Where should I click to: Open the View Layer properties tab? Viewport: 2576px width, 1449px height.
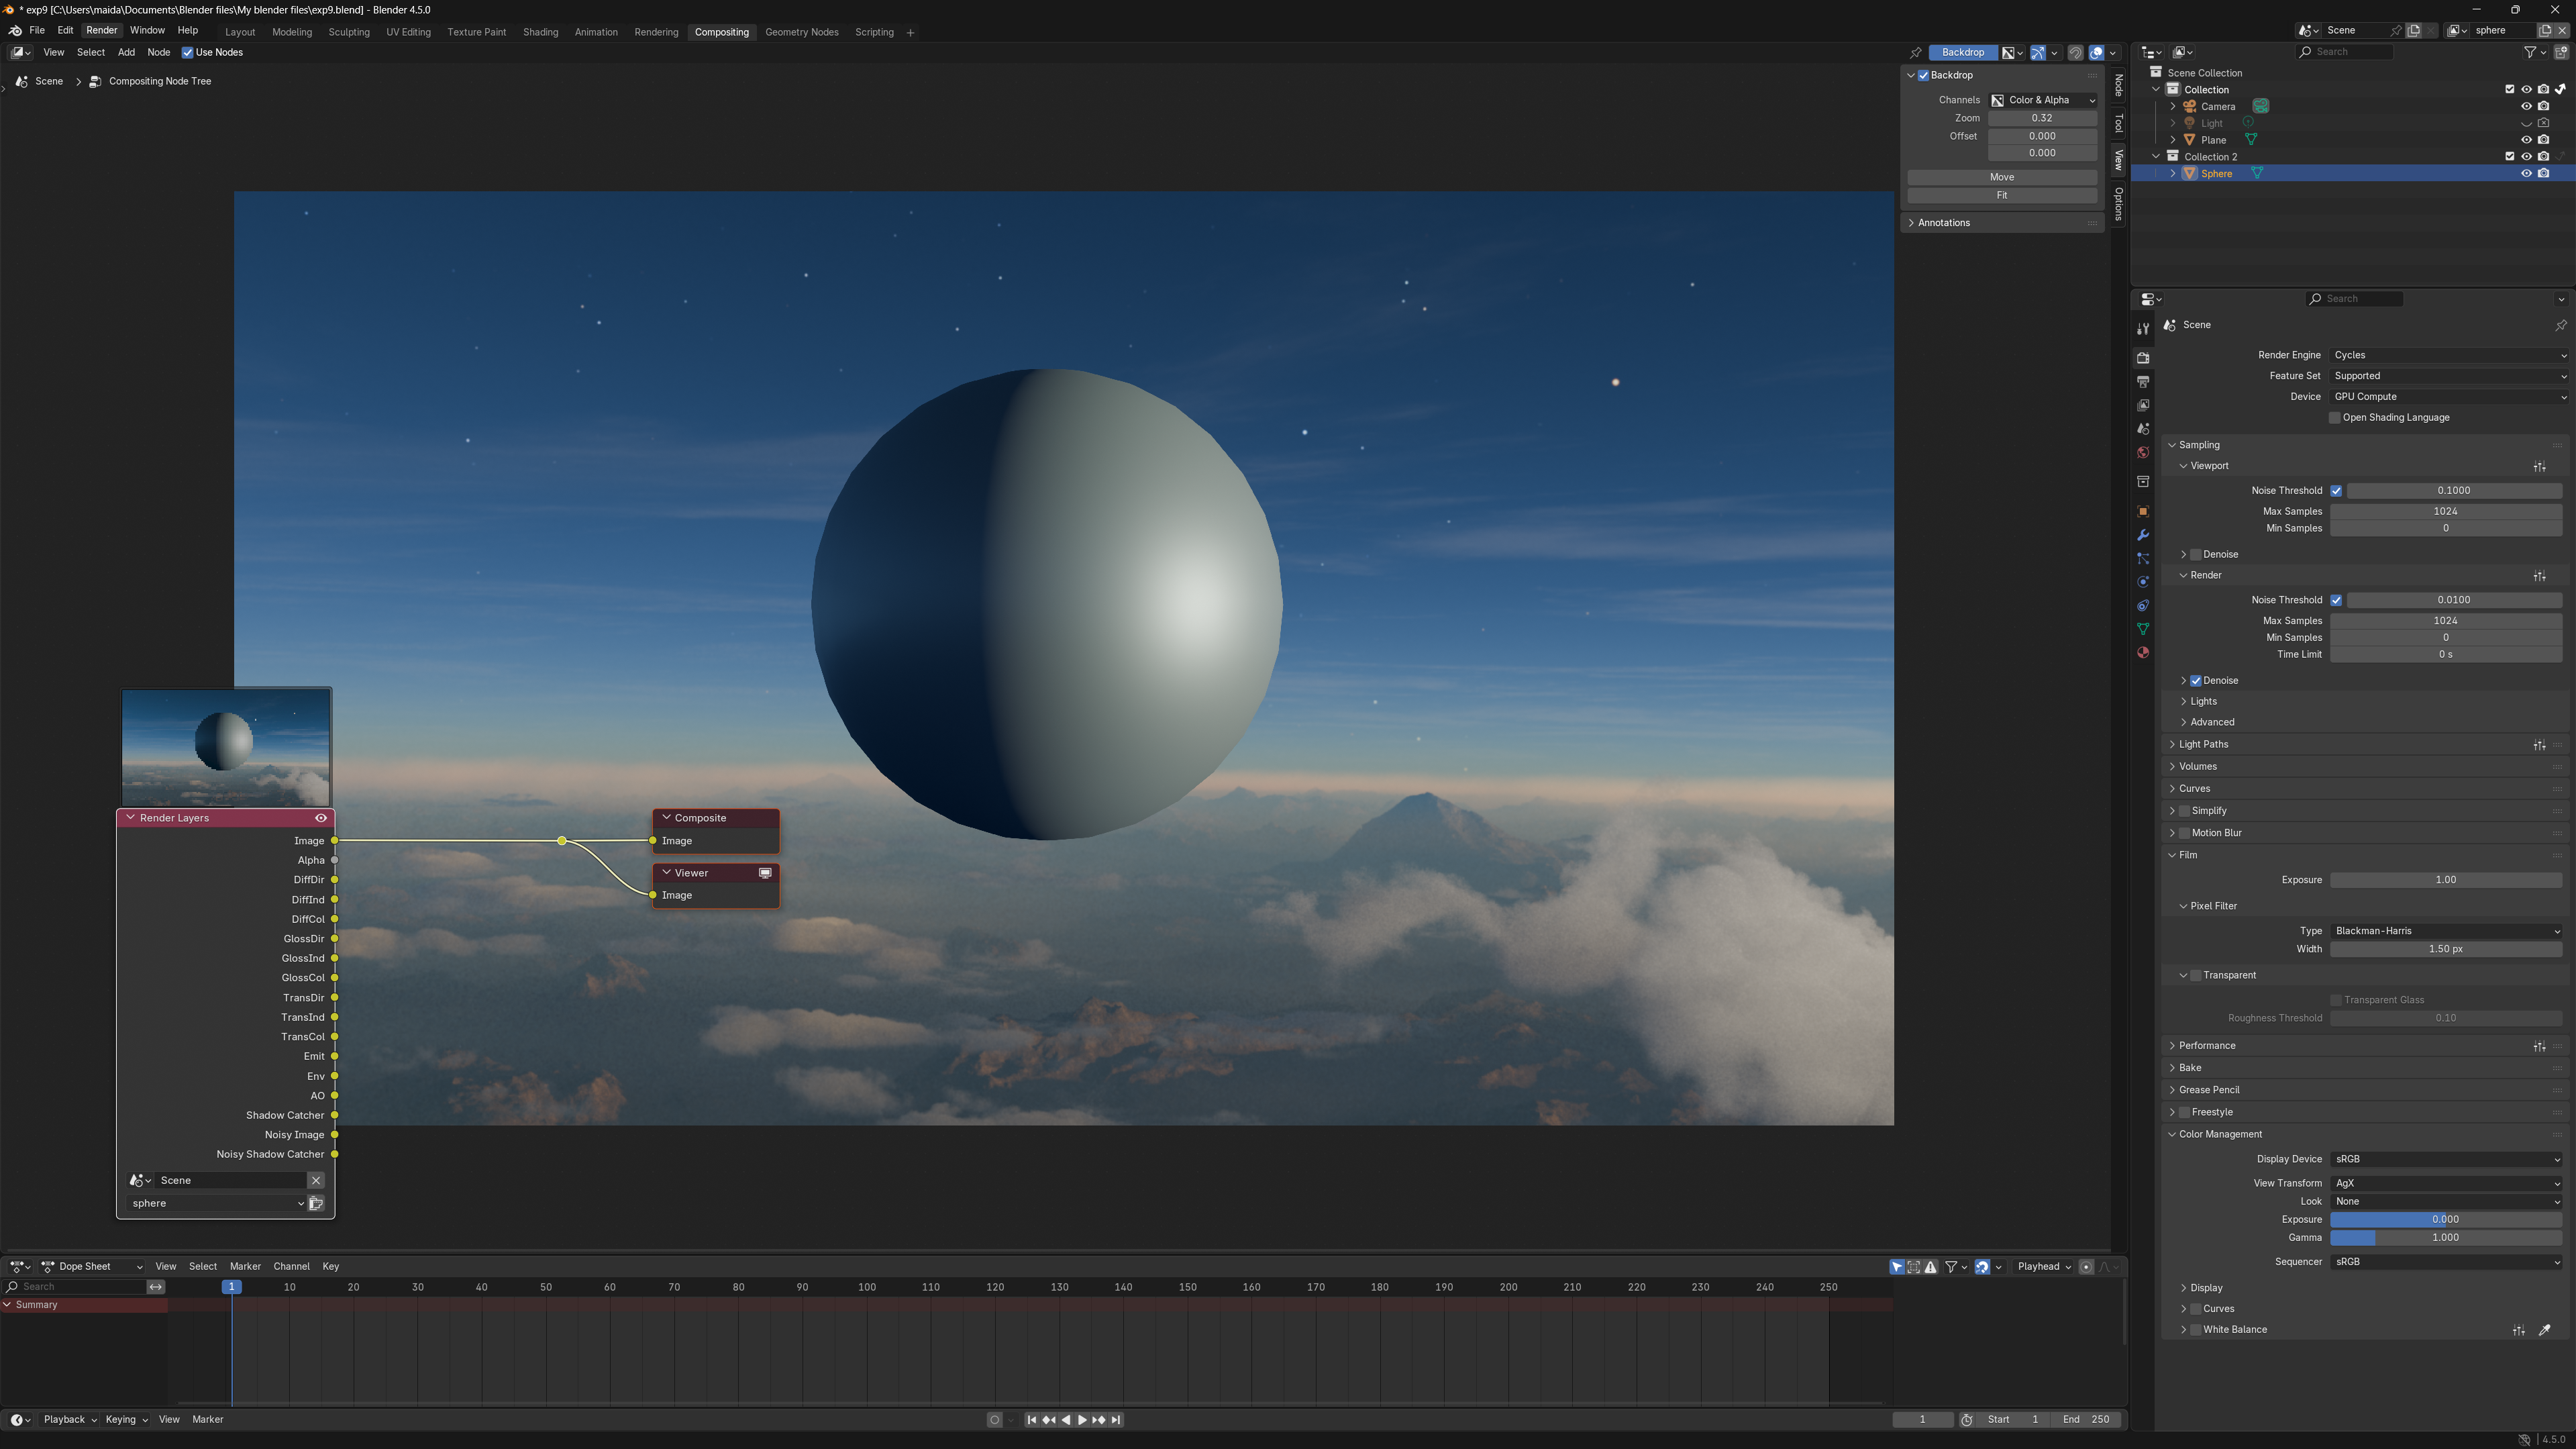pyautogui.click(x=2143, y=405)
